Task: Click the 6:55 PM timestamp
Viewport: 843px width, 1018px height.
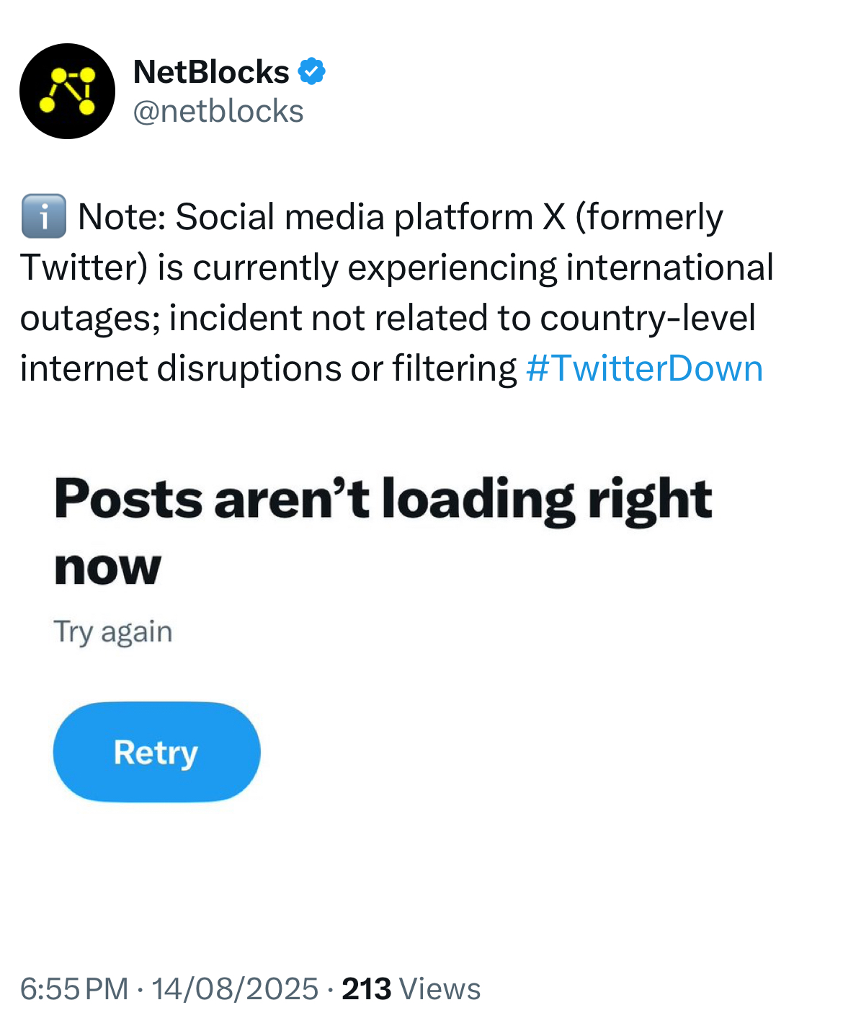Action: point(73,988)
